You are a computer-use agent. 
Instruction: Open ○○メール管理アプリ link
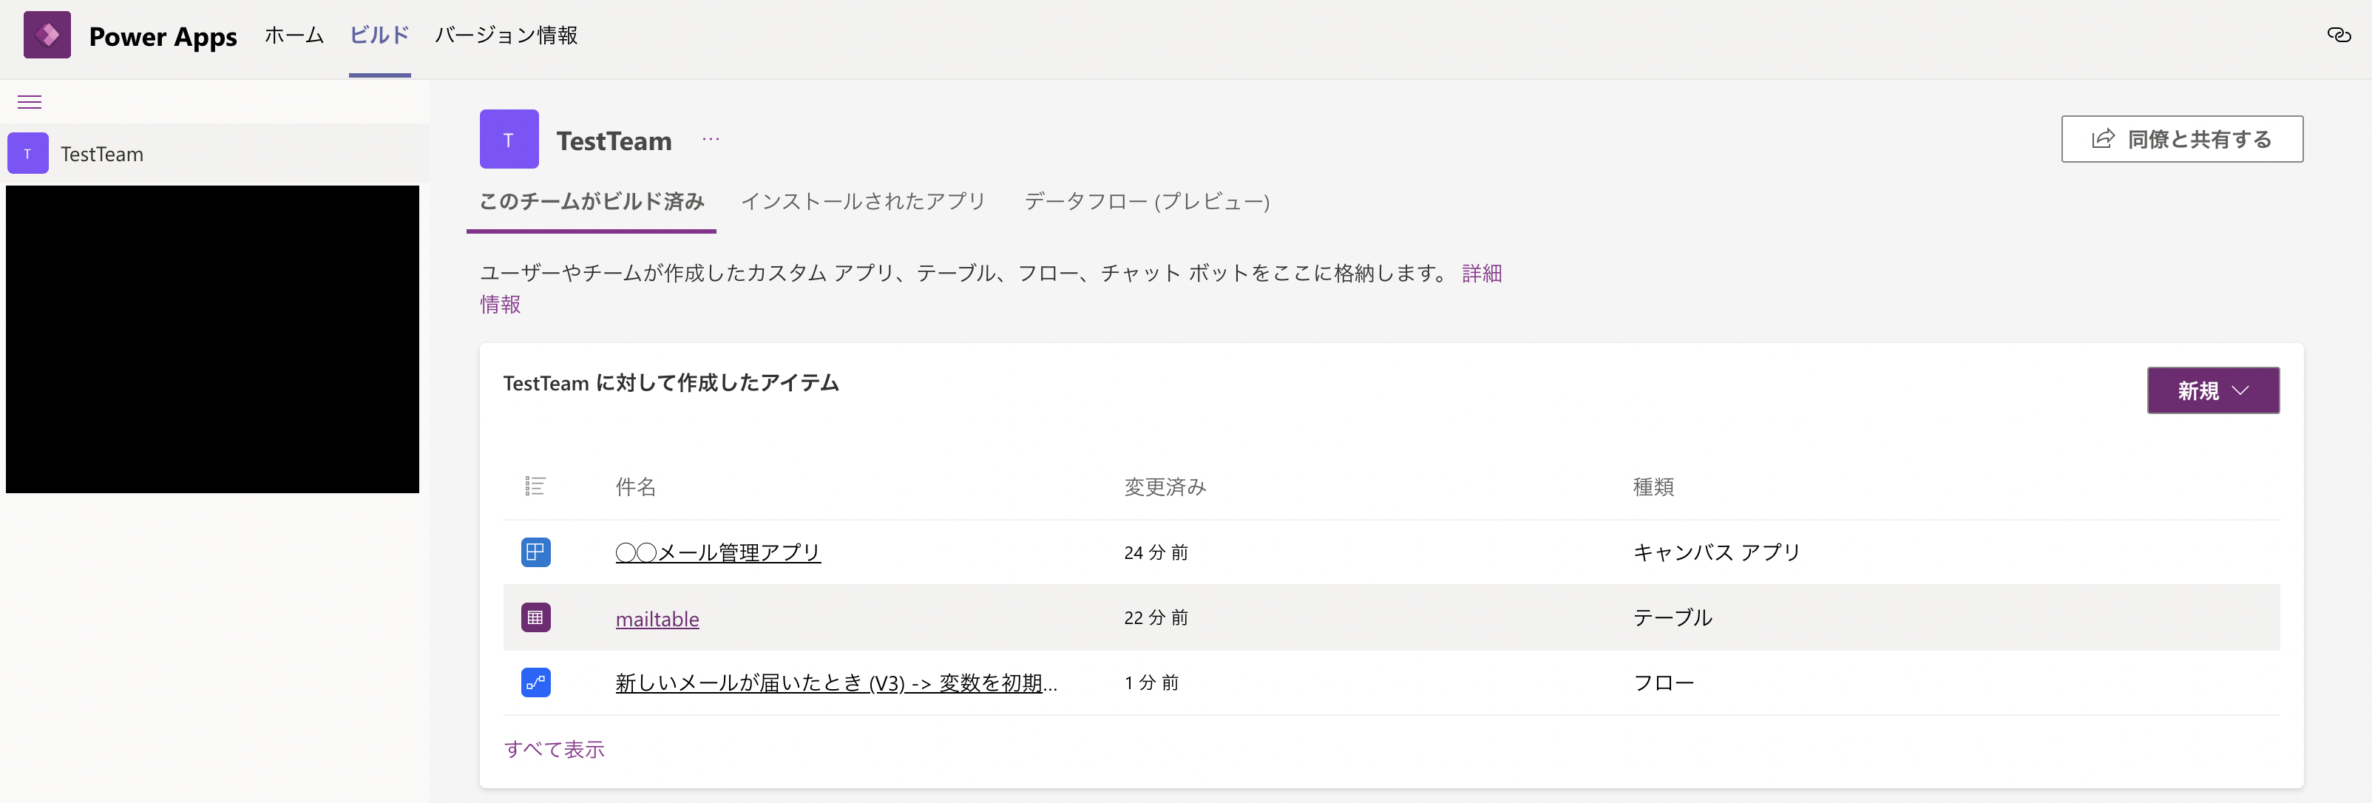point(717,552)
